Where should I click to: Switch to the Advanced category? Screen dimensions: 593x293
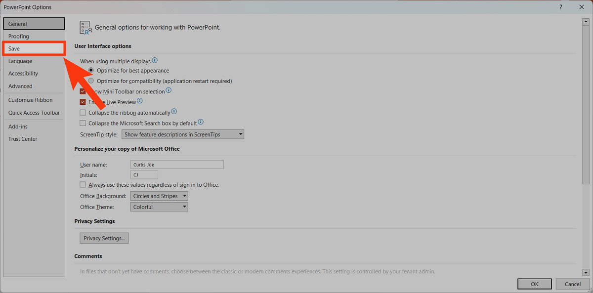(x=20, y=86)
